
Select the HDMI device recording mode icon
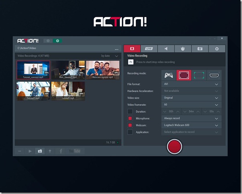point(214,75)
